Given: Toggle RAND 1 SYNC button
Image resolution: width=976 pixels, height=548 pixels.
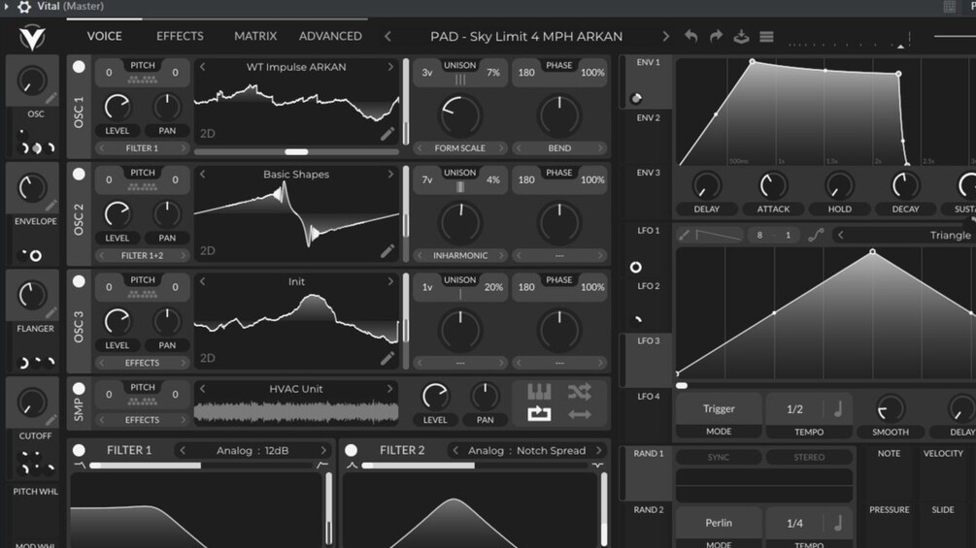Looking at the screenshot, I should pos(719,457).
